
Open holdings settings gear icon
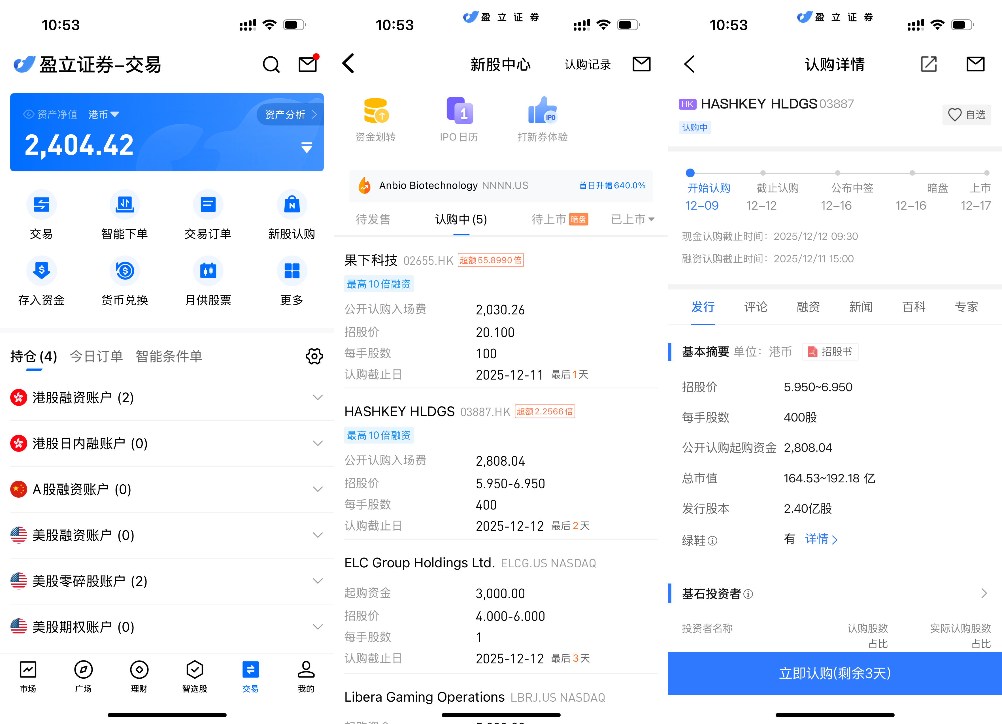(314, 356)
